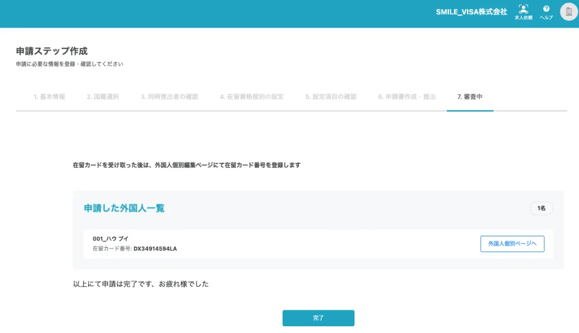
Task: Click the 申請ステップ作成 page title
Action: coord(51,51)
